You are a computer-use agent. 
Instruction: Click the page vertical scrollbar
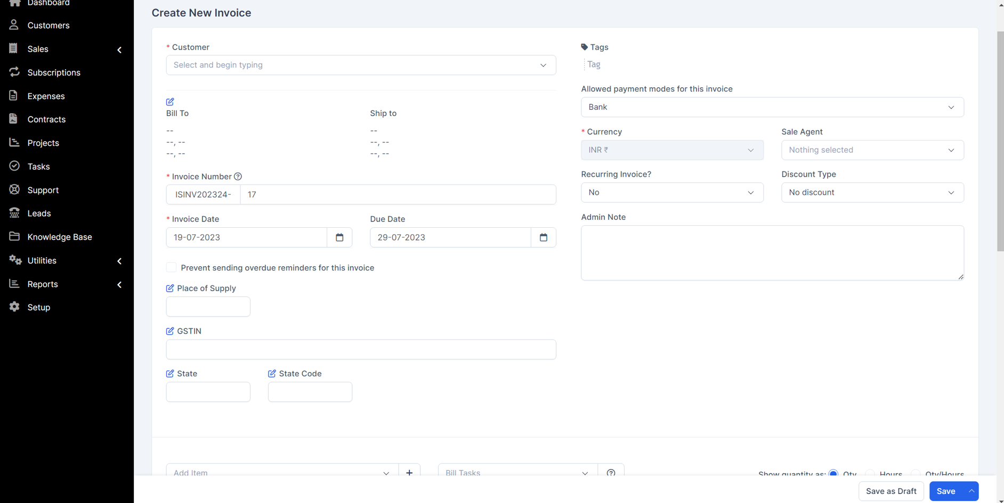(1000, 141)
